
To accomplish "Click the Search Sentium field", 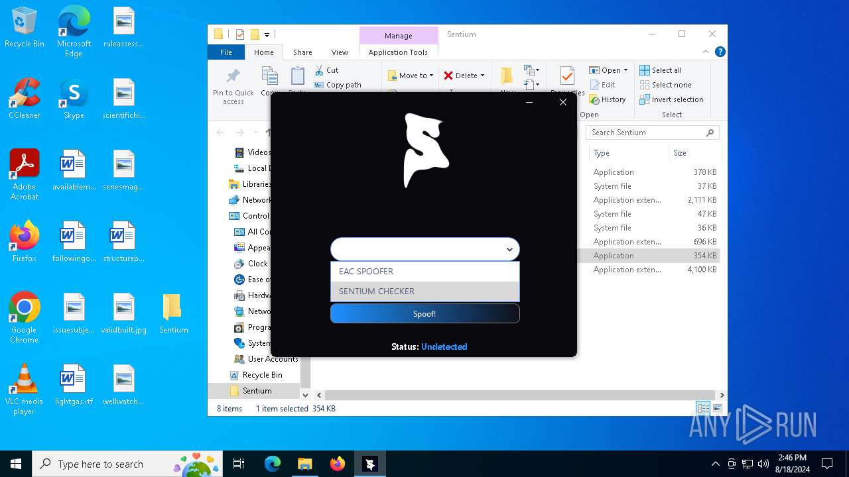I will 653,132.
